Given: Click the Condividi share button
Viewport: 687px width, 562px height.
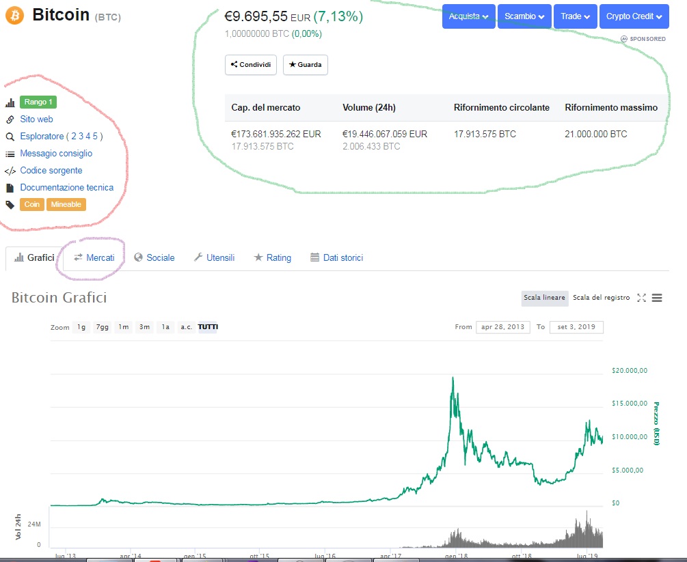Looking at the screenshot, I should coord(251,65).
